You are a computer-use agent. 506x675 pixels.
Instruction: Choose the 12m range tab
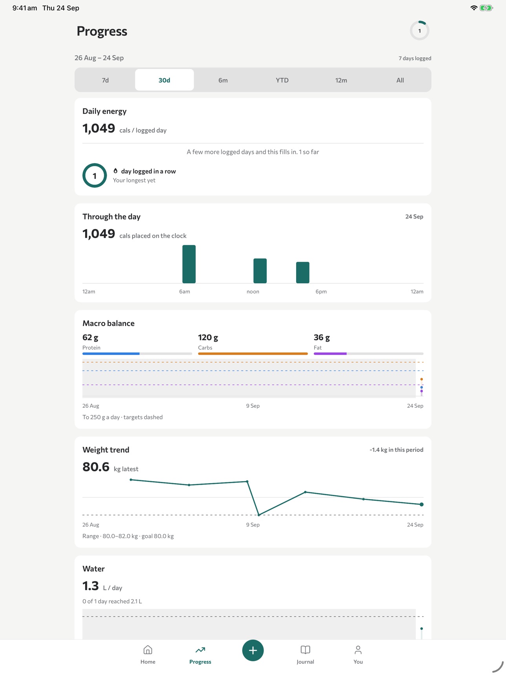pyautogui.click(x=341, y=80)
